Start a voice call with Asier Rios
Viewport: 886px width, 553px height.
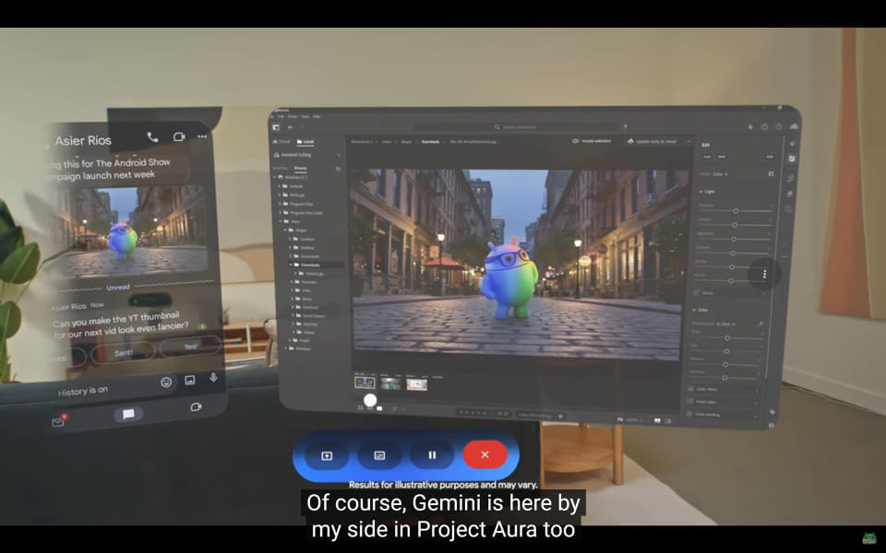(152, 137)
